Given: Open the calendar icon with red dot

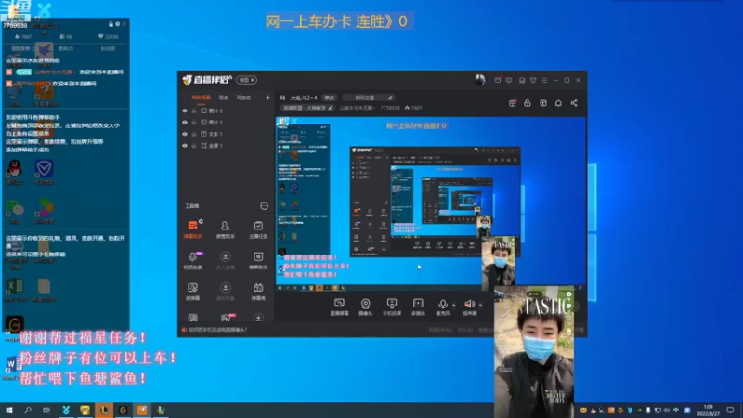Looking at the screenshot, I should 513,103.
